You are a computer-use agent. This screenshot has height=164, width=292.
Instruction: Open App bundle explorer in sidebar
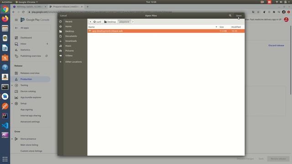[x=31, y=97]
